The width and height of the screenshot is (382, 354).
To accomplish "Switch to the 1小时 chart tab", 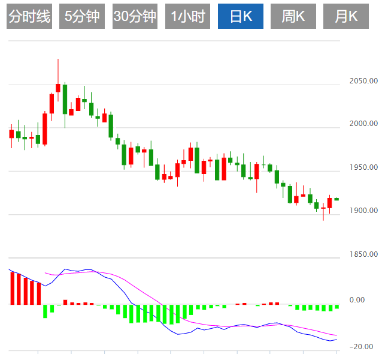I will (187, 16).
